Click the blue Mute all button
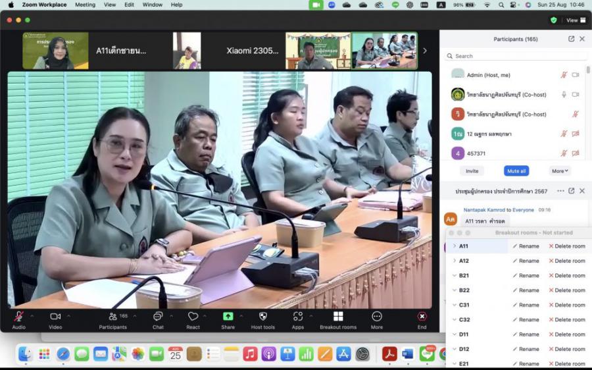This screenshot has width=592, height=370. (516, 171)
